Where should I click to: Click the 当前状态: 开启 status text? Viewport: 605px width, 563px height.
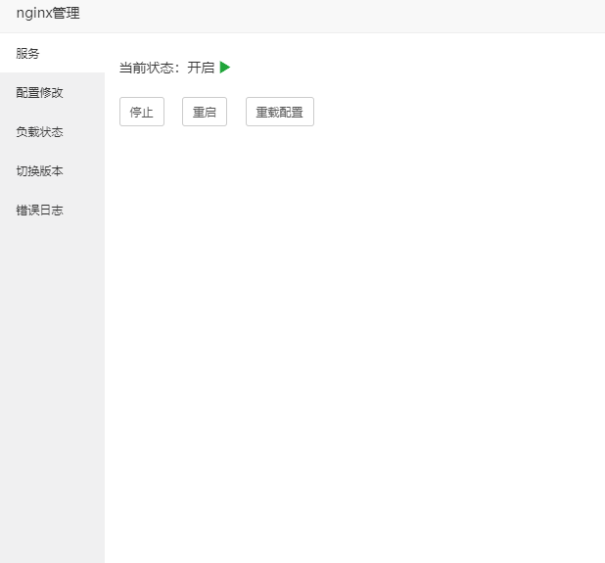[x=166, y=68]
